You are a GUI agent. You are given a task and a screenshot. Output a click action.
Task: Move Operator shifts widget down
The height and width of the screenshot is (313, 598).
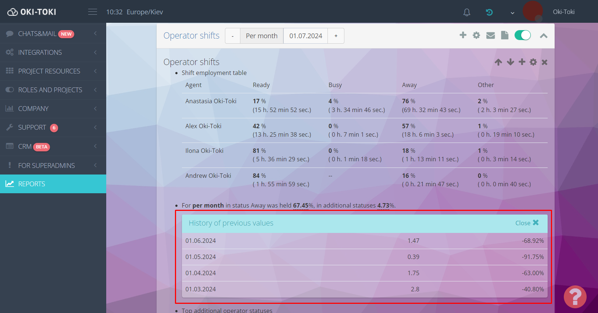510,62
